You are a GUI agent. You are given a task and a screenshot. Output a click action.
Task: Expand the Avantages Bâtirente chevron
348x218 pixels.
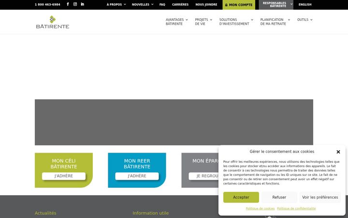(187, 20)
